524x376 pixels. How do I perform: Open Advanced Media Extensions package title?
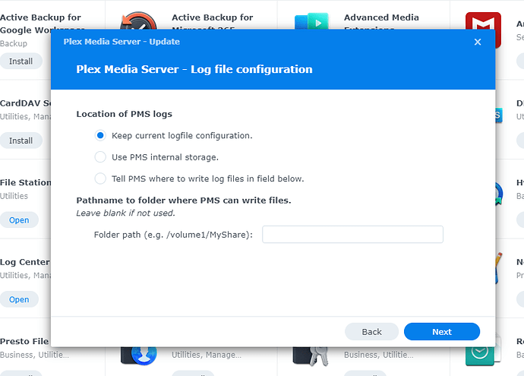click(x=381, y=17)
